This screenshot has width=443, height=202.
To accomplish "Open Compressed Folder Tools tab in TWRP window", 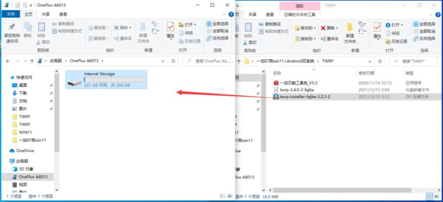I will (x=300, y=14).
